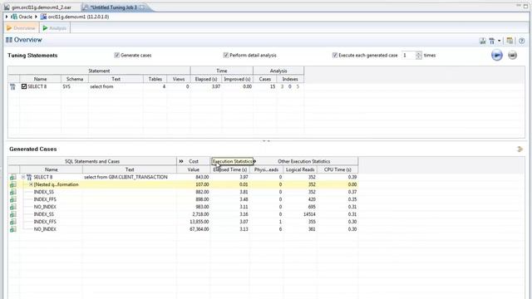Image resolution: width=532 pixels, height=299 pixels.
Task: Collapse the Cost column group arrows
Action: 181,161
